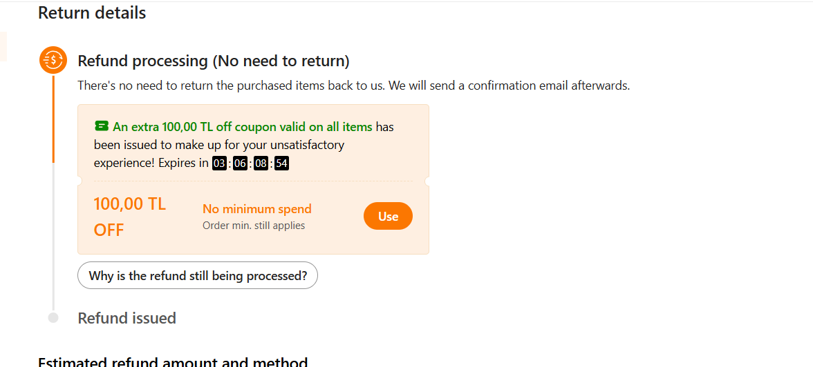Click the gray Refund issued step dot

53,318
